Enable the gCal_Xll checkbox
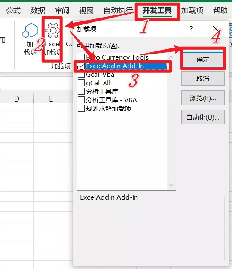The width and height of the screenshot is (232, 269). click(81, 83)
